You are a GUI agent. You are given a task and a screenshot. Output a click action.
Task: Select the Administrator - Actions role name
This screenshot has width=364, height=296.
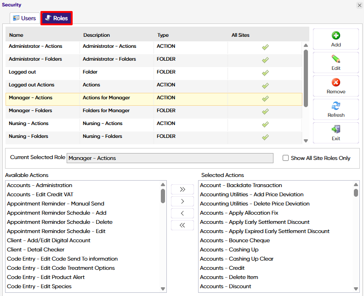(x=35, y=46)
